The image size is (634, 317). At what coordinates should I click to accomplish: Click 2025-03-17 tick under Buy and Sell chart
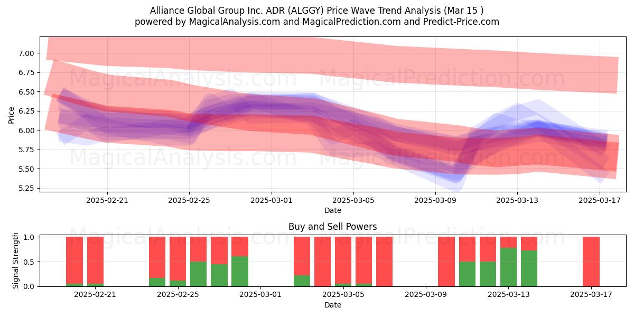(x=591, y=295)
